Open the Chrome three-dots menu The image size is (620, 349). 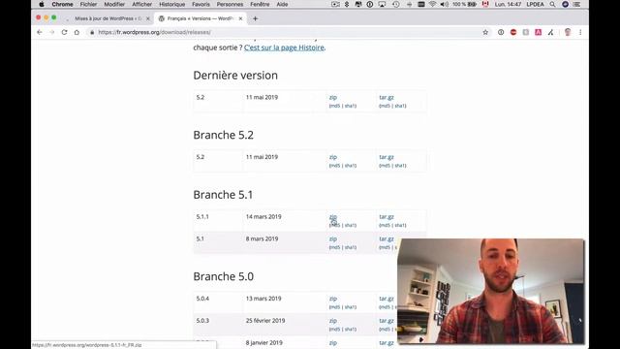pos(580,32)
